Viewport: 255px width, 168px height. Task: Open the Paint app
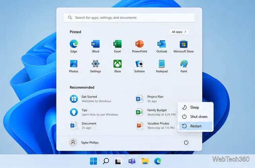click(x=184, y=66)
